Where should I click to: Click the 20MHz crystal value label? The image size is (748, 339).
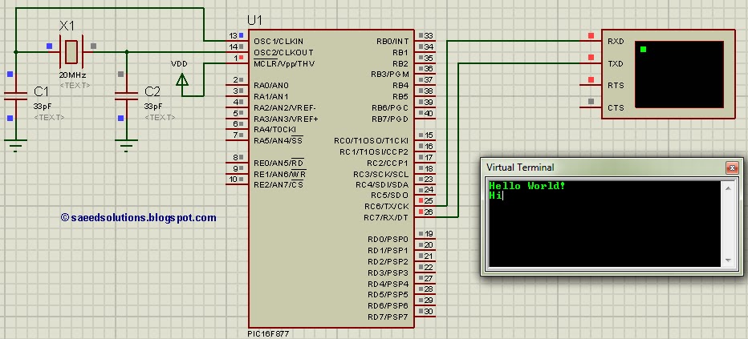point(72,75)
